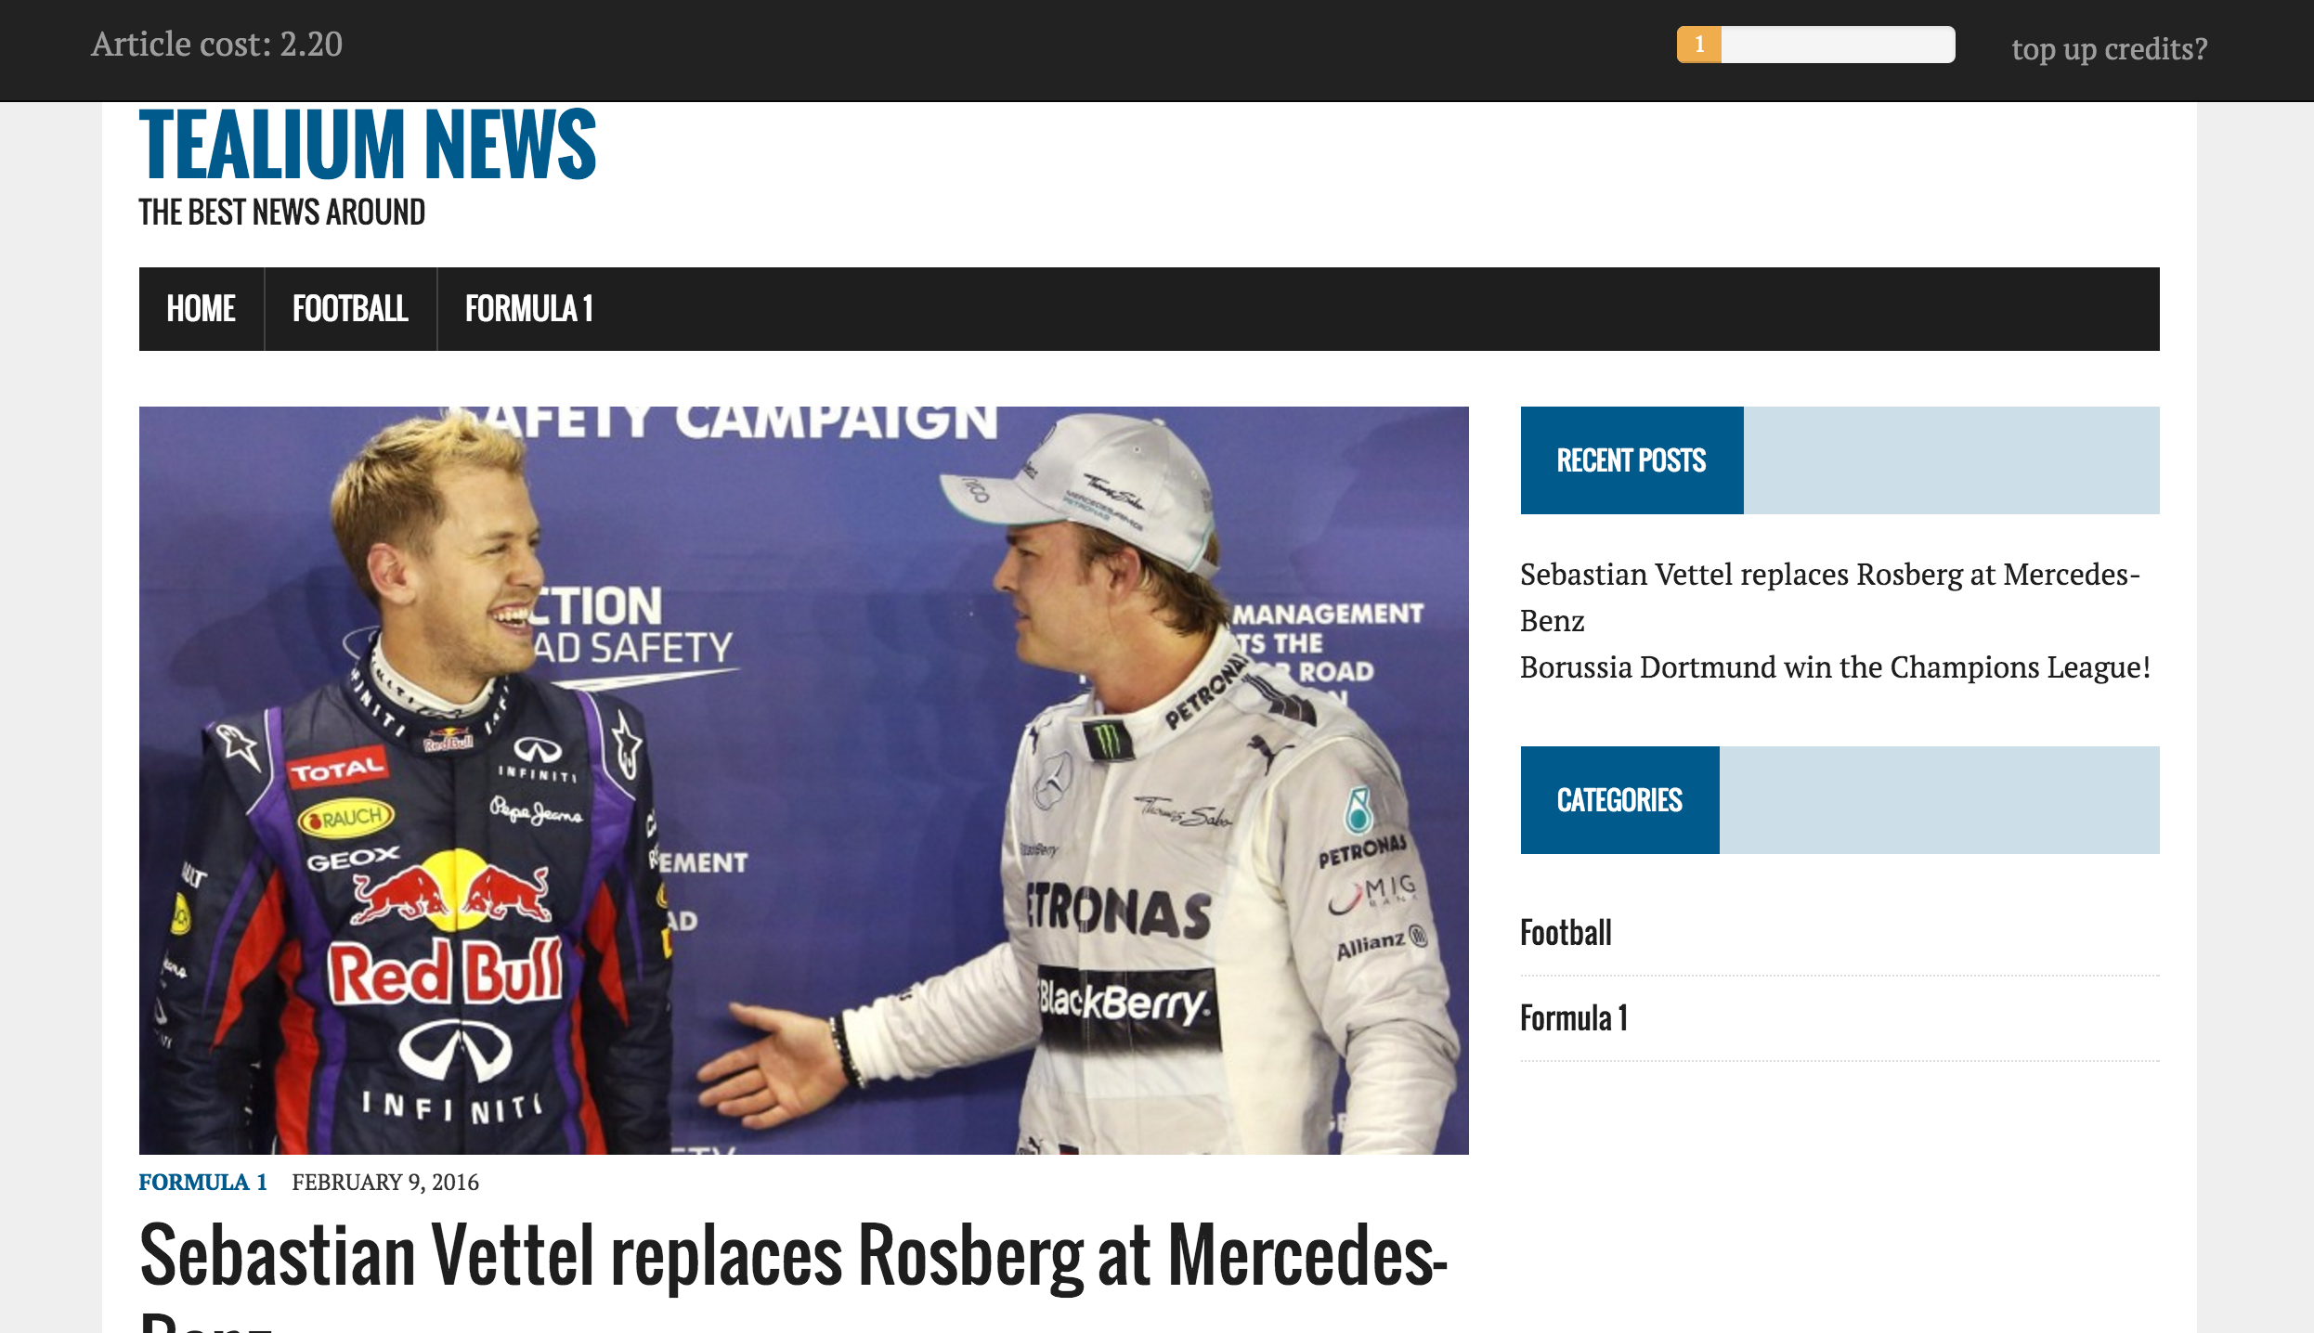Screen dimensions: 2314x1333
Task: Go to Home in navigation bar
Action: pyautogui.click(x=201, y=309)
